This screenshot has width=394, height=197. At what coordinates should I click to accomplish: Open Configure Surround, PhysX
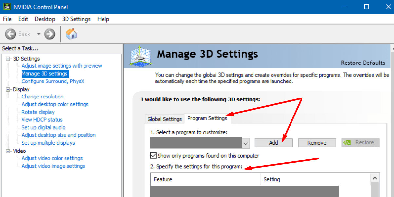(53, 81)
